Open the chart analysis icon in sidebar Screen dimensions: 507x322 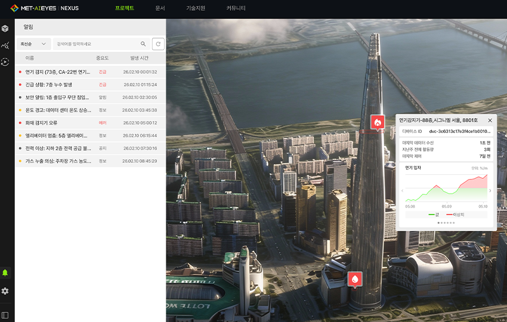click(5, 45)
